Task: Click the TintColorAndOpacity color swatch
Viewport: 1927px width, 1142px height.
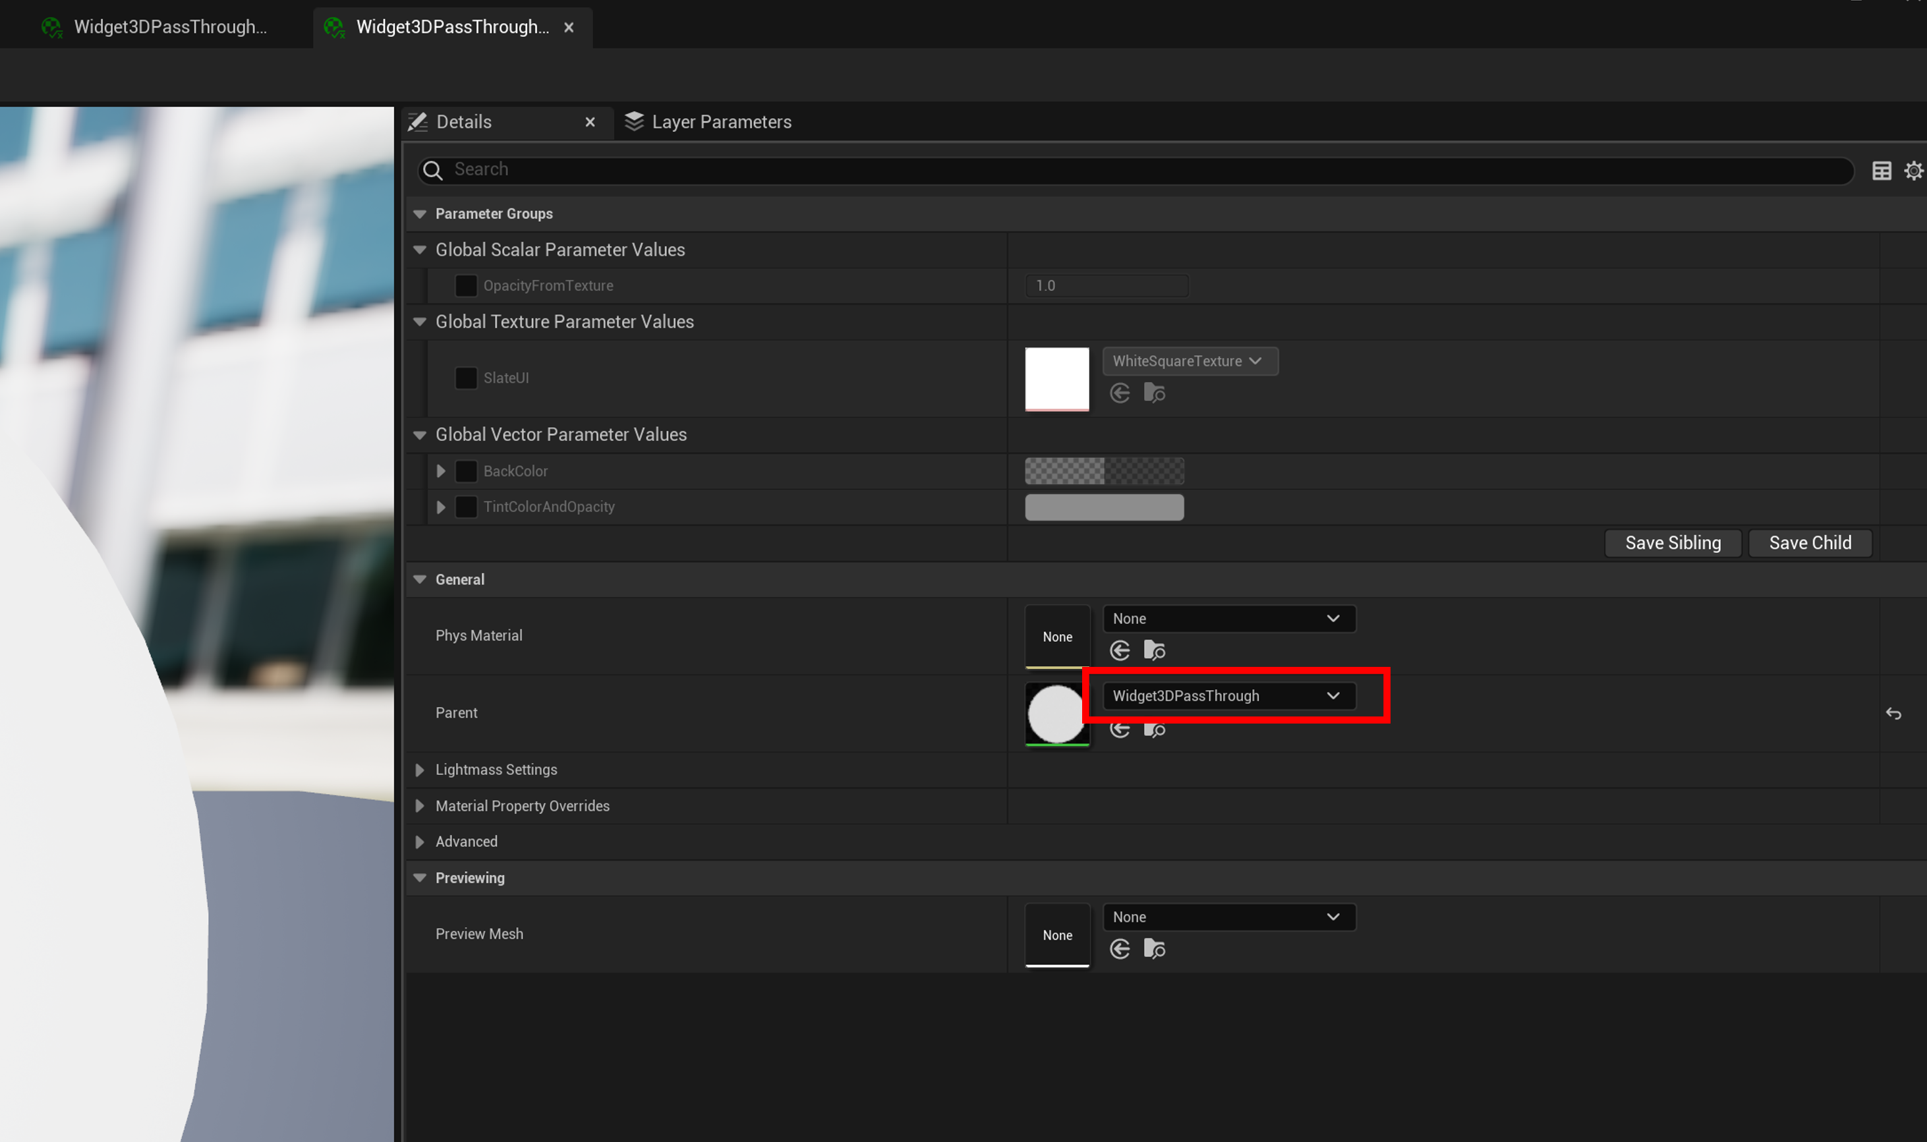Action: tap(1104, 507)
